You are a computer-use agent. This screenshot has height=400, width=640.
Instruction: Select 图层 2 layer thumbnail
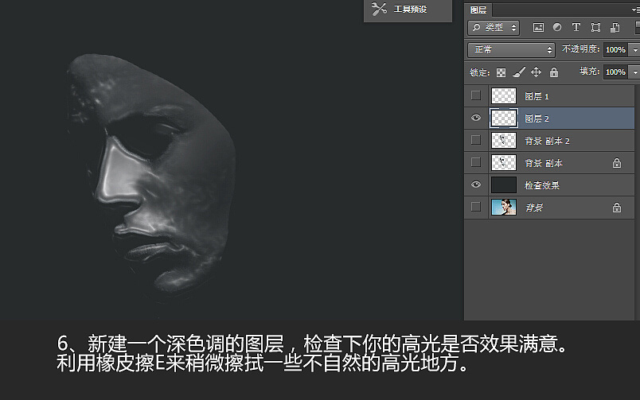click(504, 118)
